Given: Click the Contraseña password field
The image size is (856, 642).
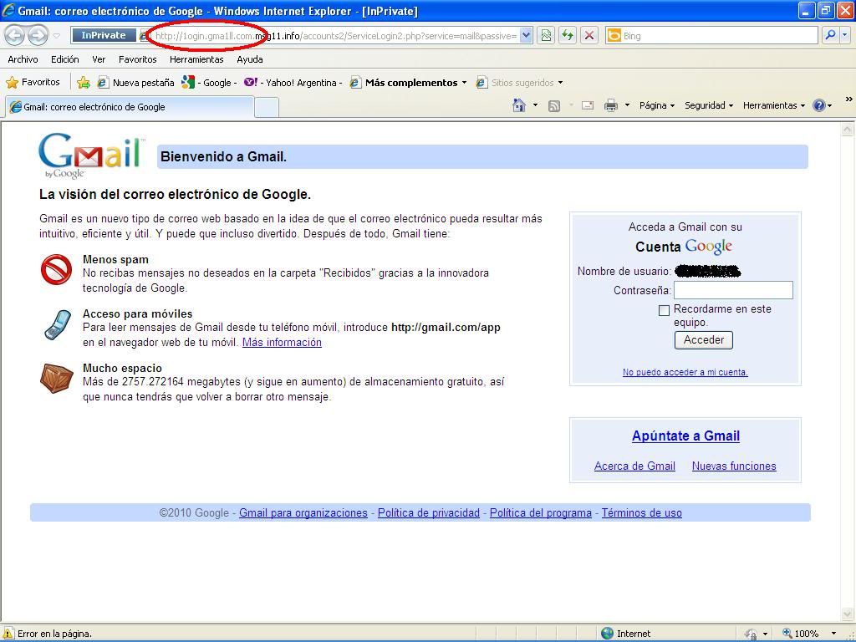Looking at the screenshot, I should tap(733, 290).
